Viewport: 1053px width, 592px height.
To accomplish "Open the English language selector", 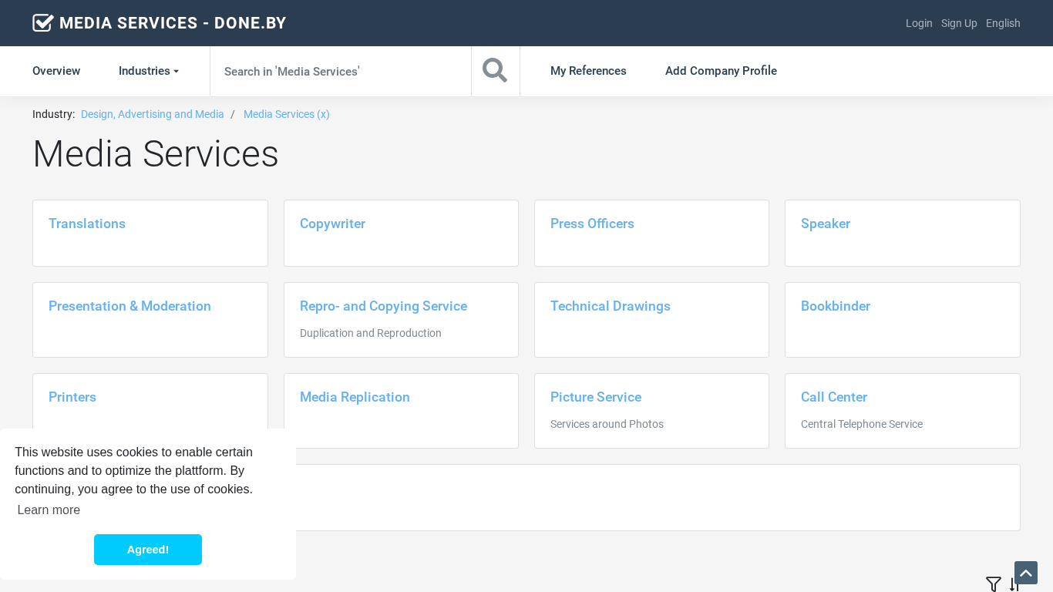I will tap(1002, 23).
